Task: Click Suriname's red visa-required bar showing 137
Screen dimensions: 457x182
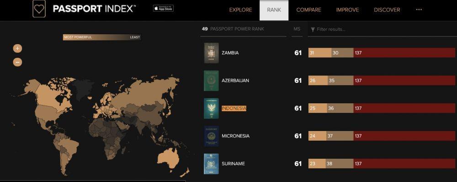Action: (x=404, y=164)
